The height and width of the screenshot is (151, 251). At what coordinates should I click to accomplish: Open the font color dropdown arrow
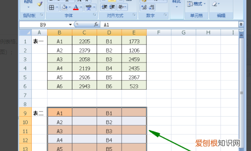81,8
